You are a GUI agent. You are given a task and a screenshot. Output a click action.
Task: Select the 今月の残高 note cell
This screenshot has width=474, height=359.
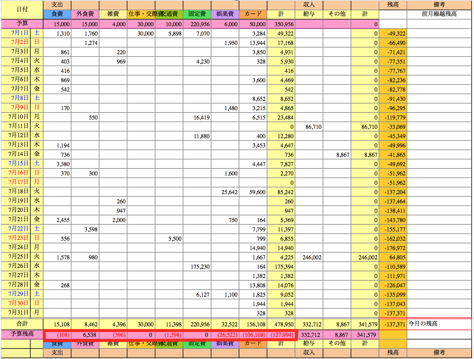coord(439,324)
